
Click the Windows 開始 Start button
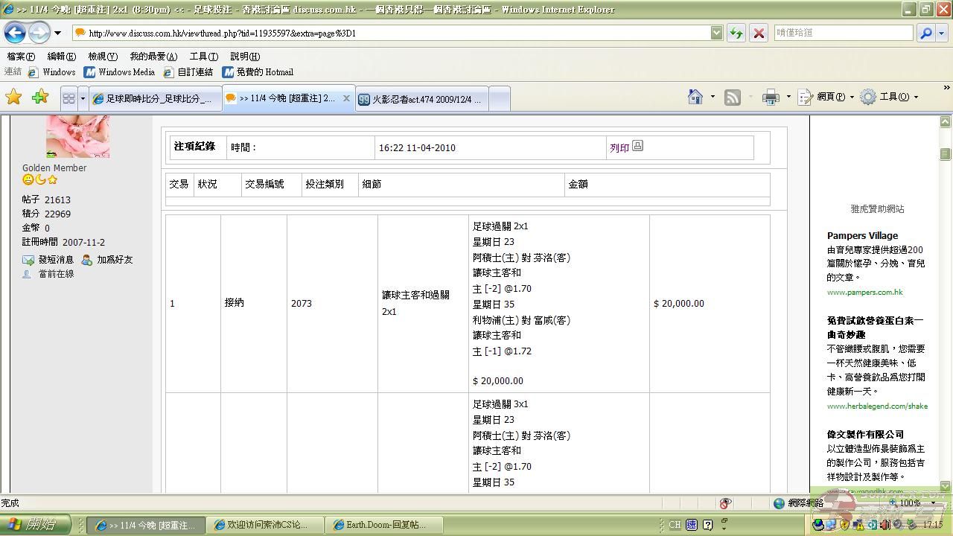pos(36,525)
